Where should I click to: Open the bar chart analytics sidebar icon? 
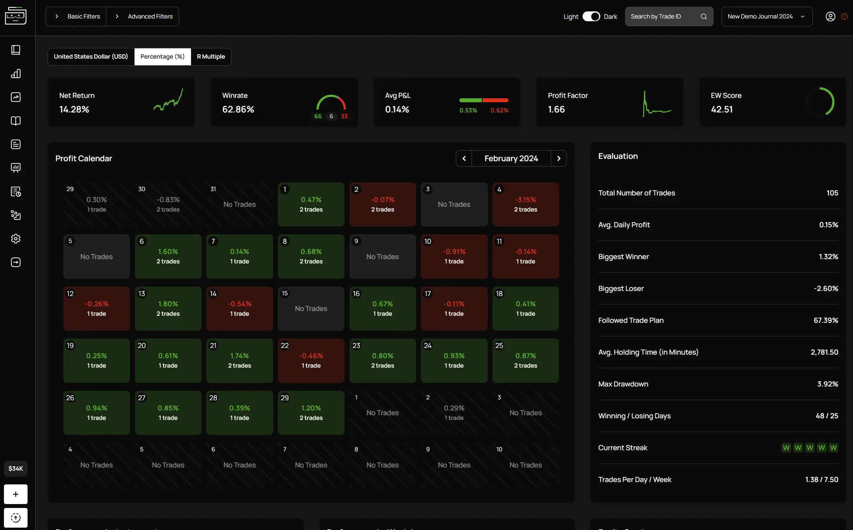pyautogui.click(x=16, y=74)
